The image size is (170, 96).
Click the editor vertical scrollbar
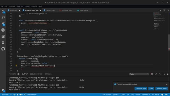coord(169,42)
